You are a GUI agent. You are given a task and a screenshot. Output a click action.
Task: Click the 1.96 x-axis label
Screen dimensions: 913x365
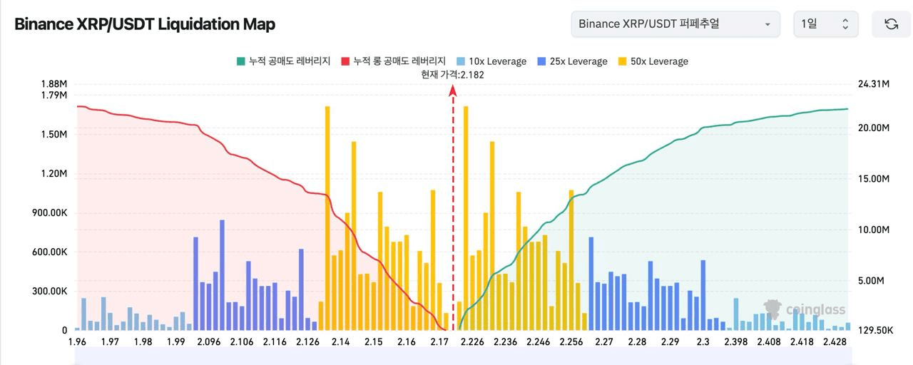pyautogui.click(x=76, y=342)
